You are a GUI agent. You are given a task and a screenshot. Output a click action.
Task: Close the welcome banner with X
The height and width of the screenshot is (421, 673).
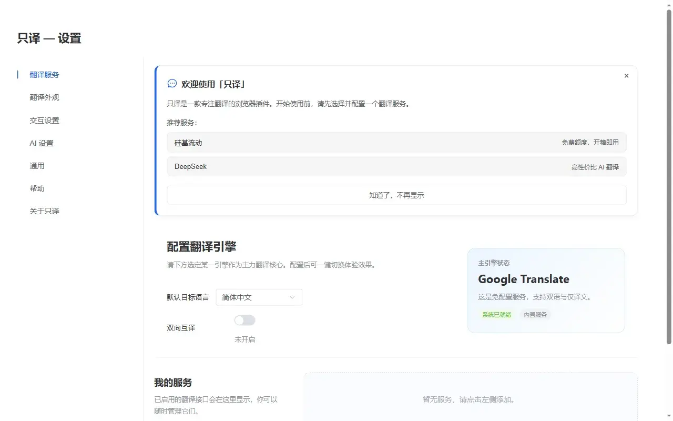click(626, 76)
